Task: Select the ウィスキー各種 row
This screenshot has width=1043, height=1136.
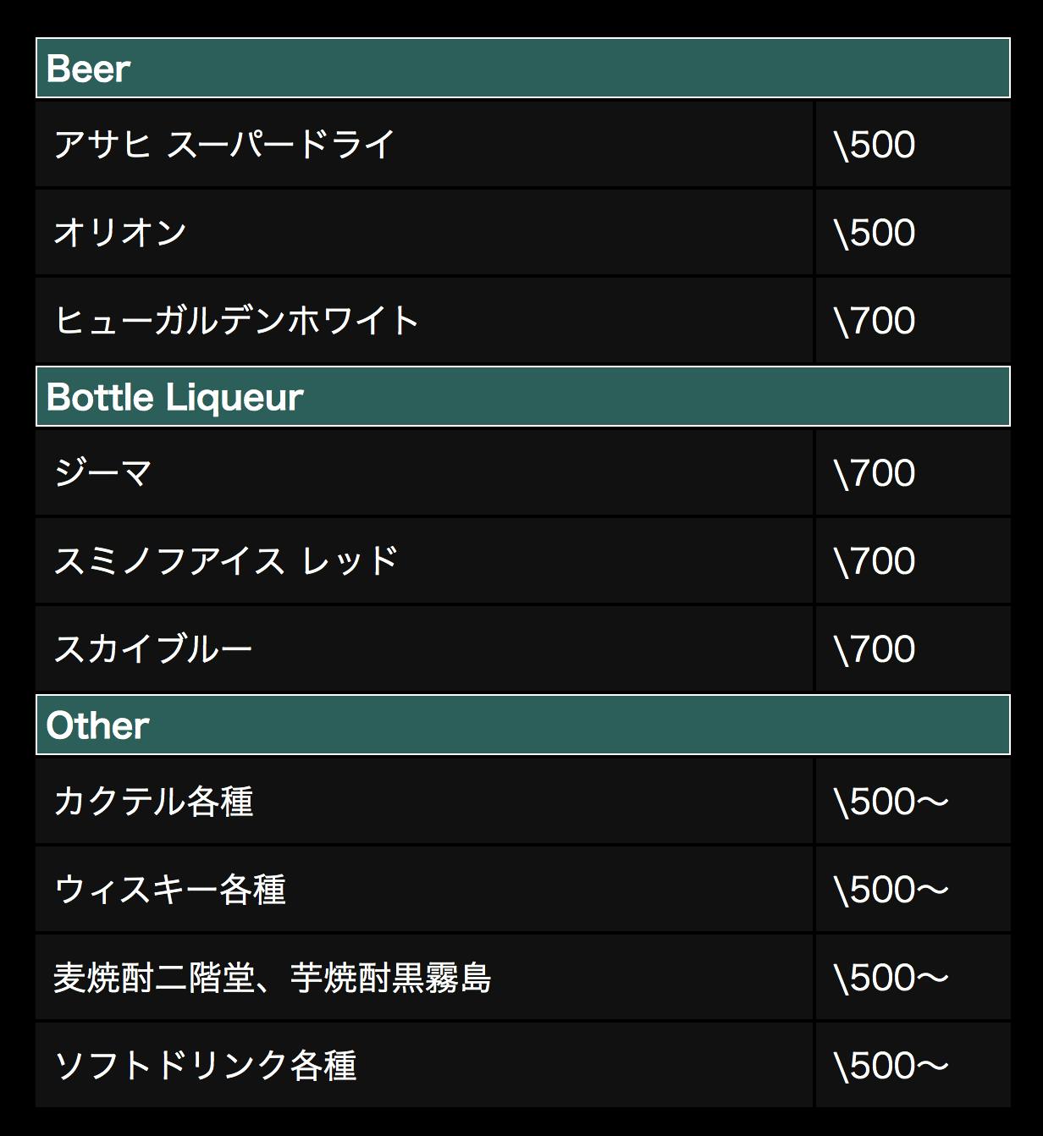Action: (170, 890)
